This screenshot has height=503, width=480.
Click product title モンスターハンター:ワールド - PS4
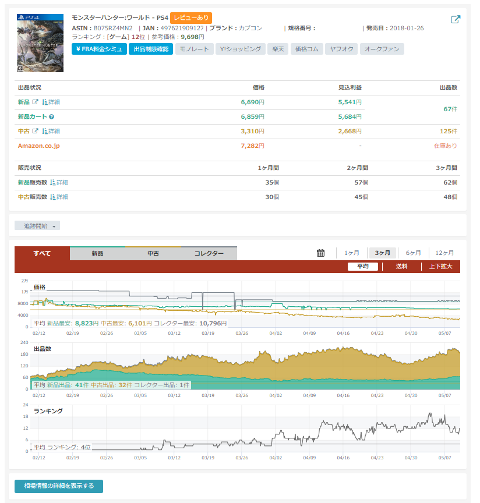pyautogui.click(x=120, y=17)
